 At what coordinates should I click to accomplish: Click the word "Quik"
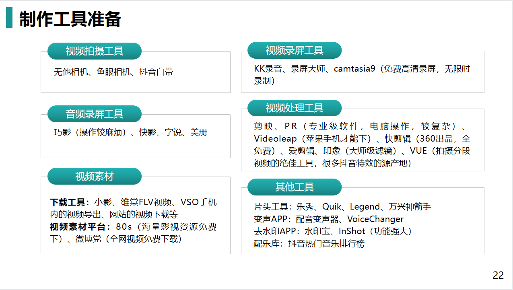(332, 207)
